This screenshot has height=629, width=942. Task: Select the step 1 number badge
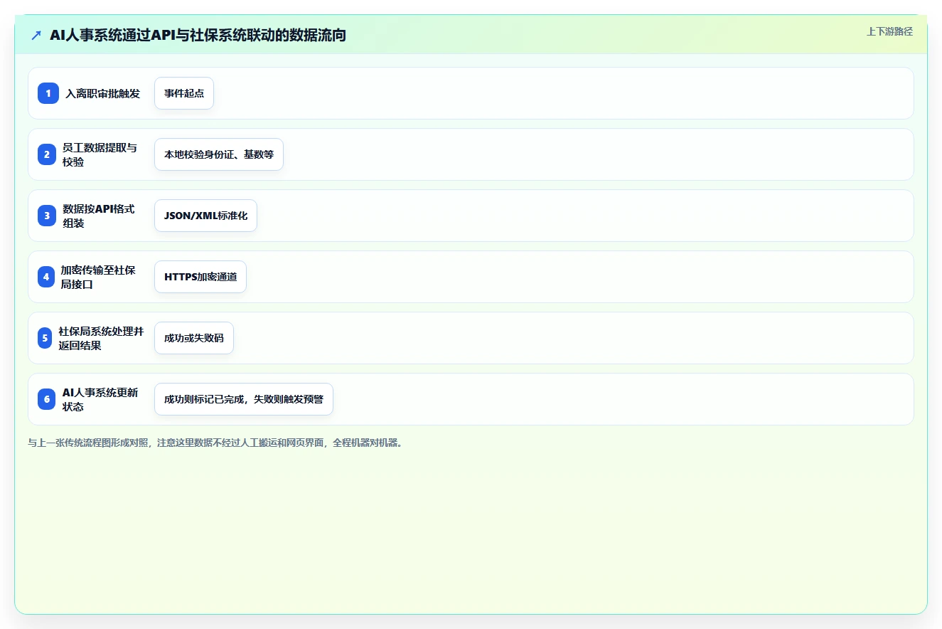point(48,93)
